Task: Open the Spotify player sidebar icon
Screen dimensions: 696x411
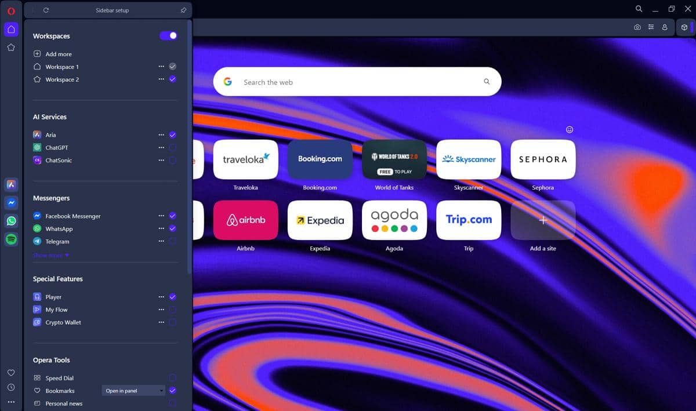Action: tap(11, 239)
